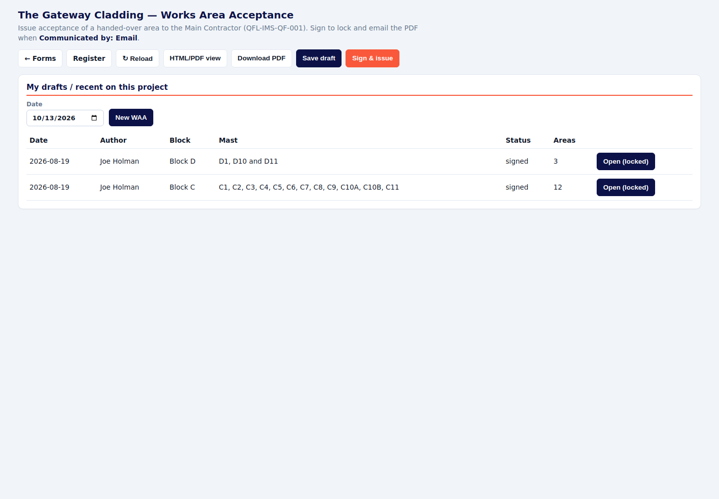Screen dimensions: 719x499
Task: Click the Date input showing 10/13/2026
Action: 65,118
